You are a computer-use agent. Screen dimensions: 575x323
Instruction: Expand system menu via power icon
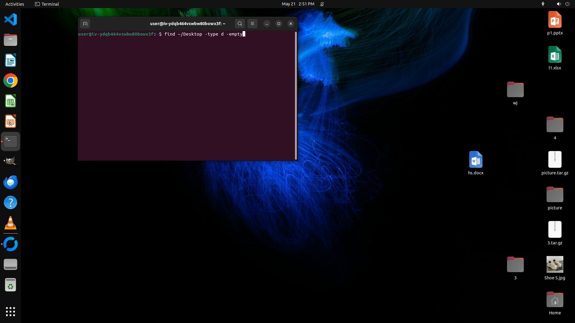click(x=567, y=4)
